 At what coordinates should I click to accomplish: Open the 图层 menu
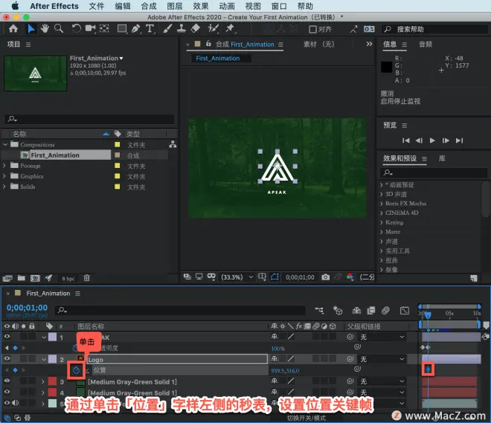(175, 6)
